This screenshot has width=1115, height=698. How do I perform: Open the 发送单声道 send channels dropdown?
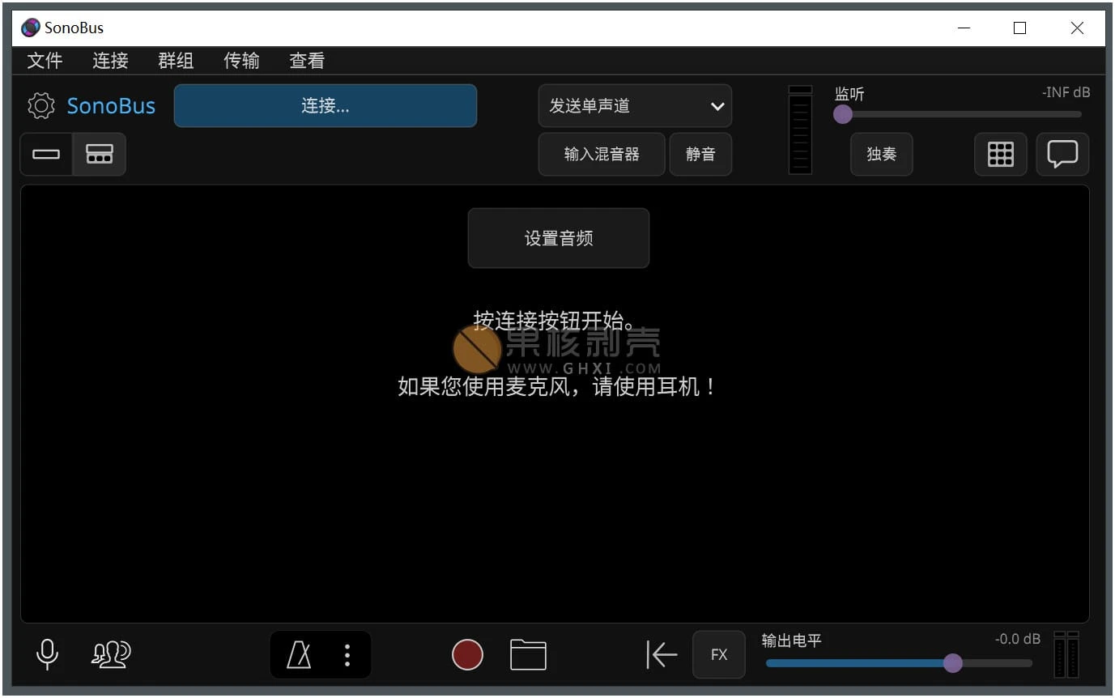pos(636,106)
